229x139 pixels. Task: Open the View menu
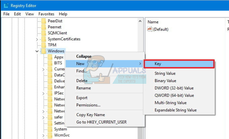click(x=29, y=14)
